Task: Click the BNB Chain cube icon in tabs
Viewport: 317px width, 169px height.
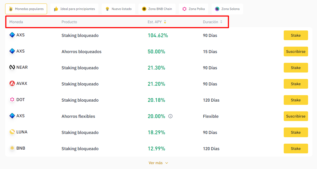Action: [144, 9]
